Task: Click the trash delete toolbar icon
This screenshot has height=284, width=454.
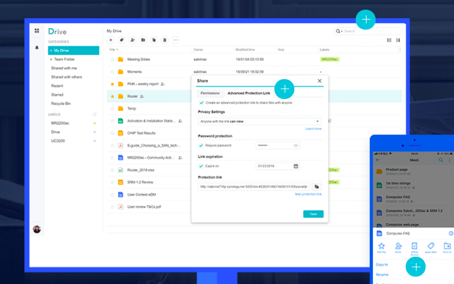Action: click(164, 40)
